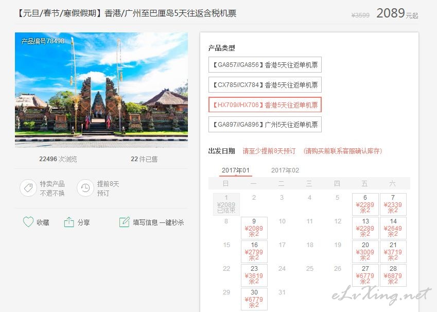Select HX709//HX706 Hong Kong ticket option
437x312 pixels.
coord(265,105)
